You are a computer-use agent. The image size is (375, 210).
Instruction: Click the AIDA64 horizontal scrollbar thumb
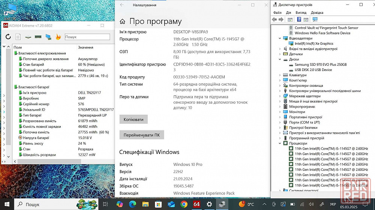[x=49, y=161]
